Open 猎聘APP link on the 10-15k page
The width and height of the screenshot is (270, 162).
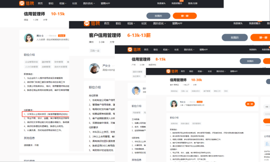point(105,3)
